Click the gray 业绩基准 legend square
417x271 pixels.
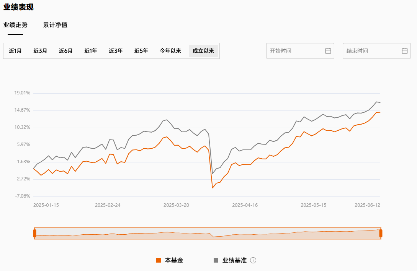click(x=216, y=260)
